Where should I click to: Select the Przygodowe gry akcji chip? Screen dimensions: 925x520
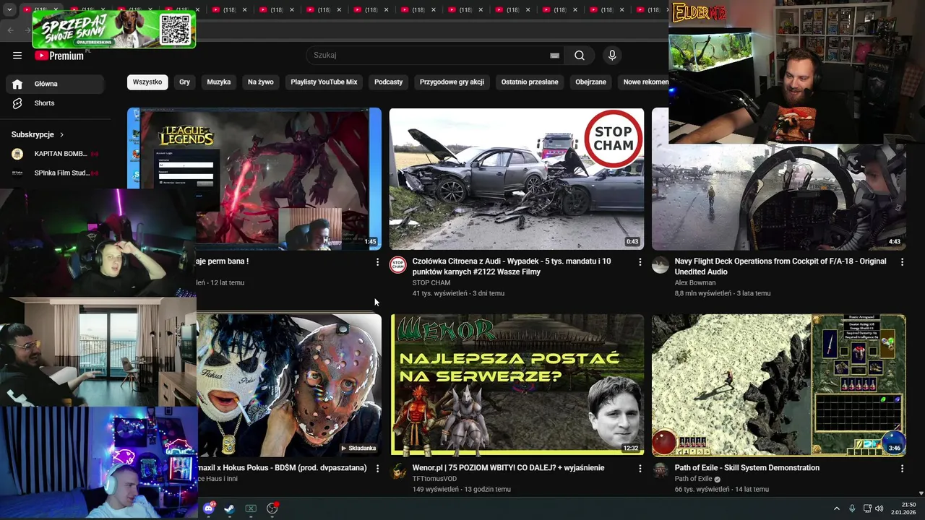pyautogui.click(x=452, y=82)
